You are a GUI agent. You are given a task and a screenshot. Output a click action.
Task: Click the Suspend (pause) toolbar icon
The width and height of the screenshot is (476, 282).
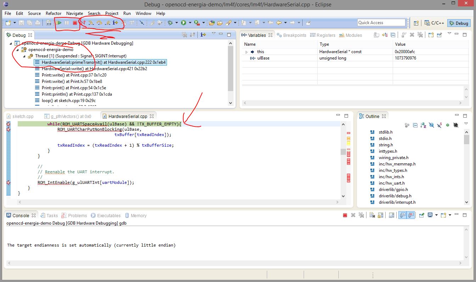(x=67, y=23)
